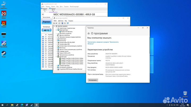Viewport: 191px width, 107px height.
Task: Open the Recycle Bin on desktop
Action: click(x=185, y=94)
